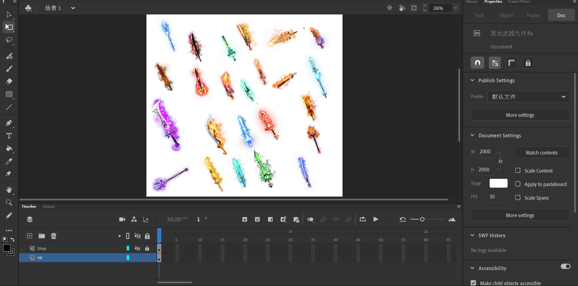578x286 pixels.
Task: Add a new layer in timeline
Action: point(30,236)
